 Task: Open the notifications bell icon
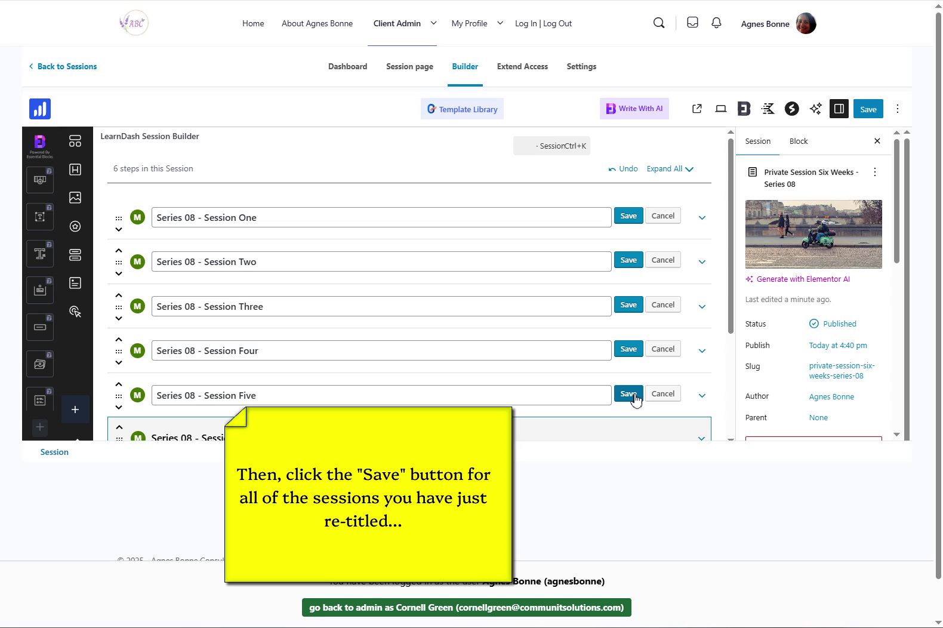pyautogui.click(x=716, y=23)
